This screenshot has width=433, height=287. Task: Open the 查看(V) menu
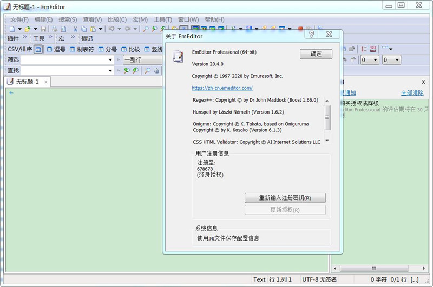tap(93, 19)
